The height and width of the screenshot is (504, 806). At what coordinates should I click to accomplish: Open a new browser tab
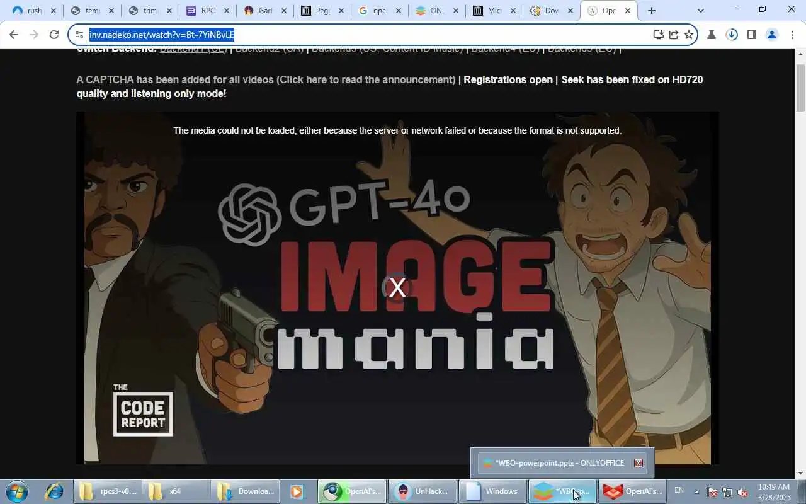coord(652,11)
